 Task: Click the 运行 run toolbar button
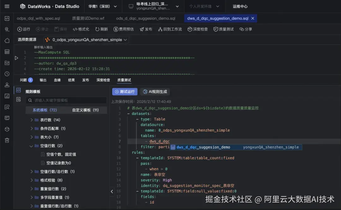click(24, 29)
